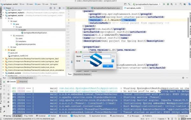The image size is (191, 120).
Task: Hide the Run tool window
Action: 187,78
